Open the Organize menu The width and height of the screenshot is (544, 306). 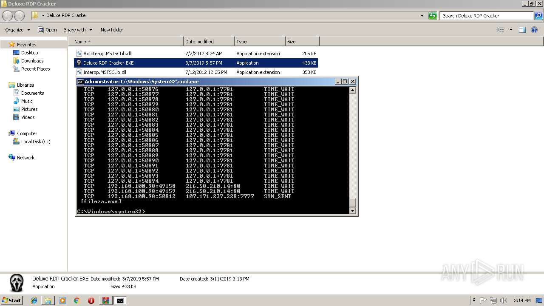click(17, 30)
